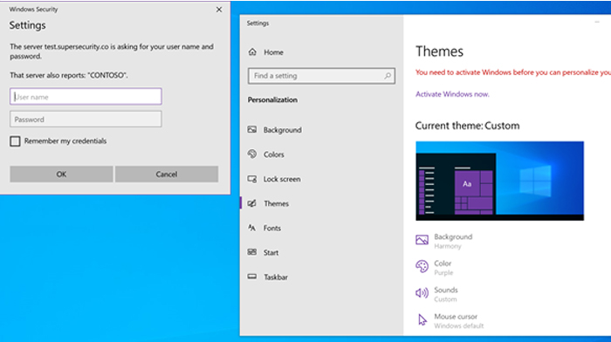Click the Themes brush icon in sidebar

[x=252, y=203]
